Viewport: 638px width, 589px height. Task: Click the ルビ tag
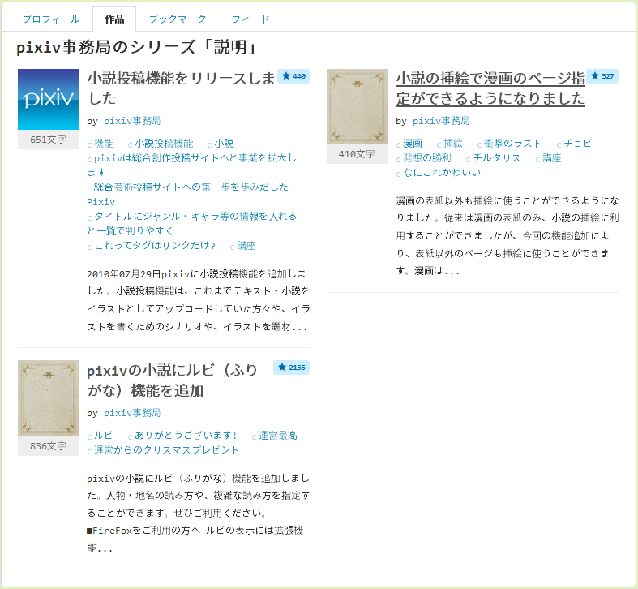click(103, 436)
